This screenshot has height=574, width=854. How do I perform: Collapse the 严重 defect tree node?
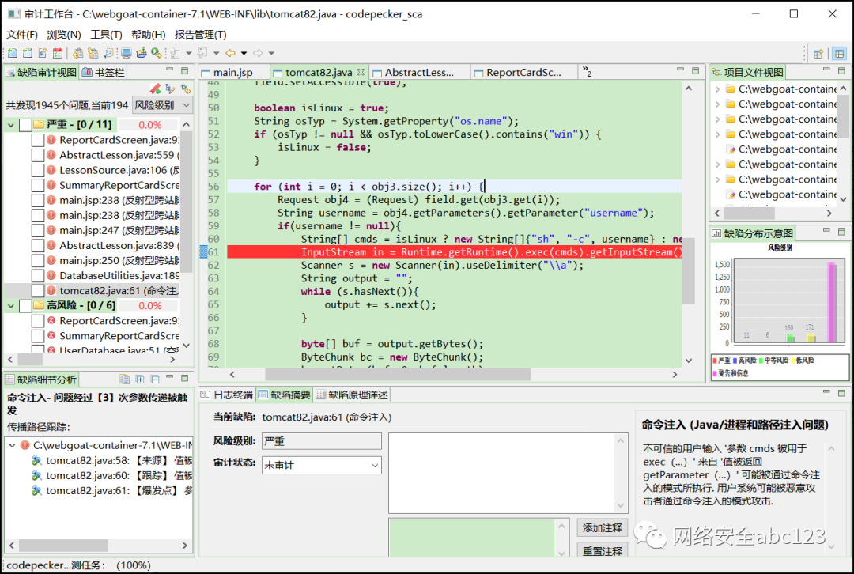pos(10,125)
